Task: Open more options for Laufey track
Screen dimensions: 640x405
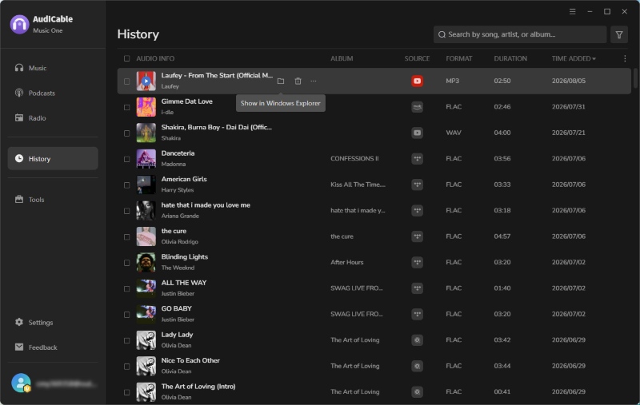Action: [313, 81]
